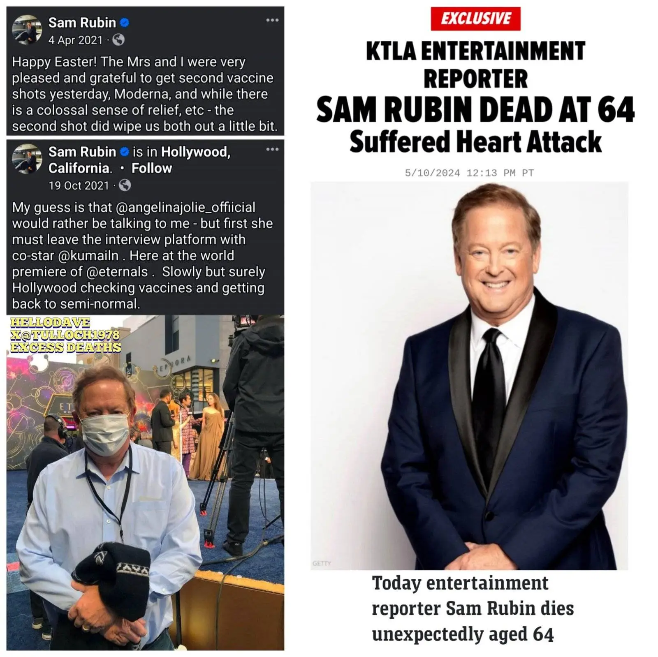
Task: Open the three-dot menu on the Hollywood post
Action: pyautogui.click(x=272, y=149)
